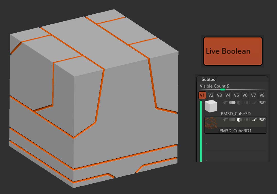277x194 pixels.
Task: Hide the PM3D_Cube3D subtool with its eye
Action: [x=262, y=102]
